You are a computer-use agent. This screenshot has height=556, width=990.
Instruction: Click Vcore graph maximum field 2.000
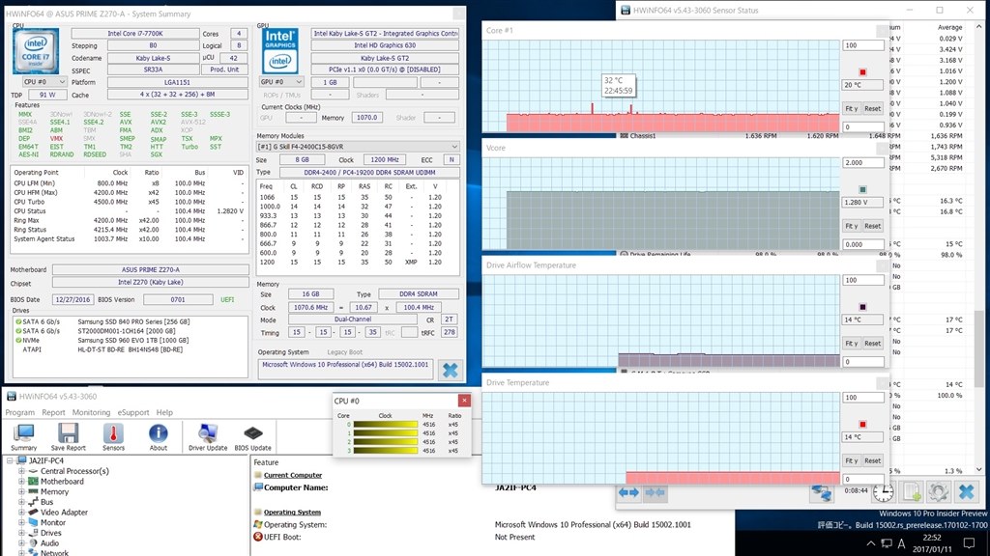point(863,162)
